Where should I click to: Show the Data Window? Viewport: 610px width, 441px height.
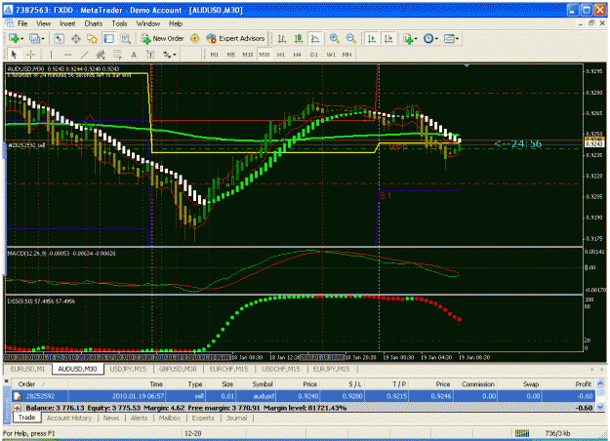click(75, 38)
